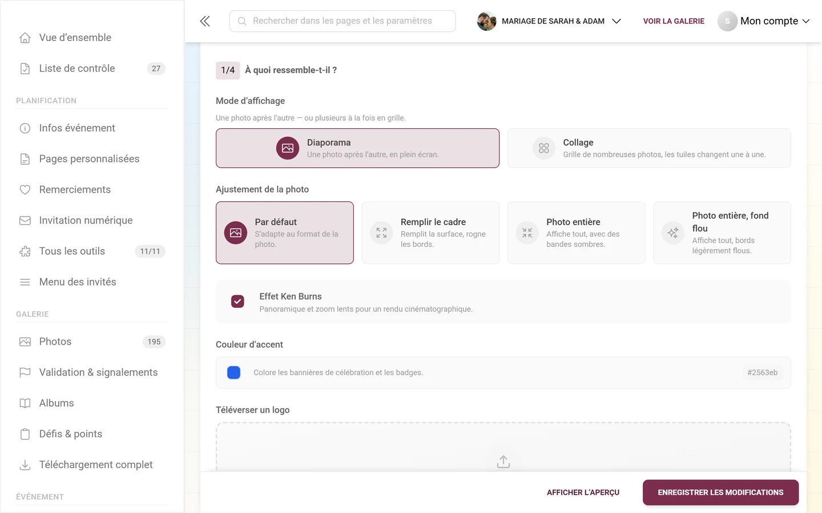The image size is (822, 513).
Task: Open the Mariage de Sarah & Adam event dropdown
Action: pyautogui.click(x=549, y=21)
